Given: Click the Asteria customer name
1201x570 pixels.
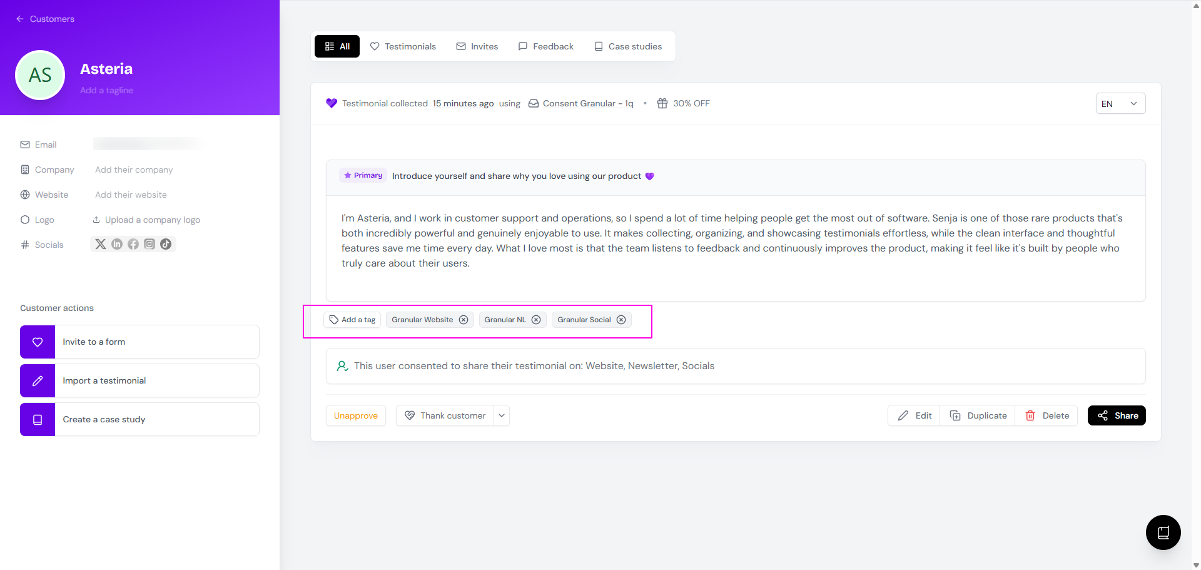Looking at the screenshot, I should click(x=106, y=69).
